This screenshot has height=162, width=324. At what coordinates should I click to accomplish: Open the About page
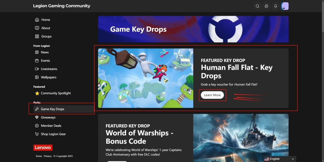pos(43,28)
